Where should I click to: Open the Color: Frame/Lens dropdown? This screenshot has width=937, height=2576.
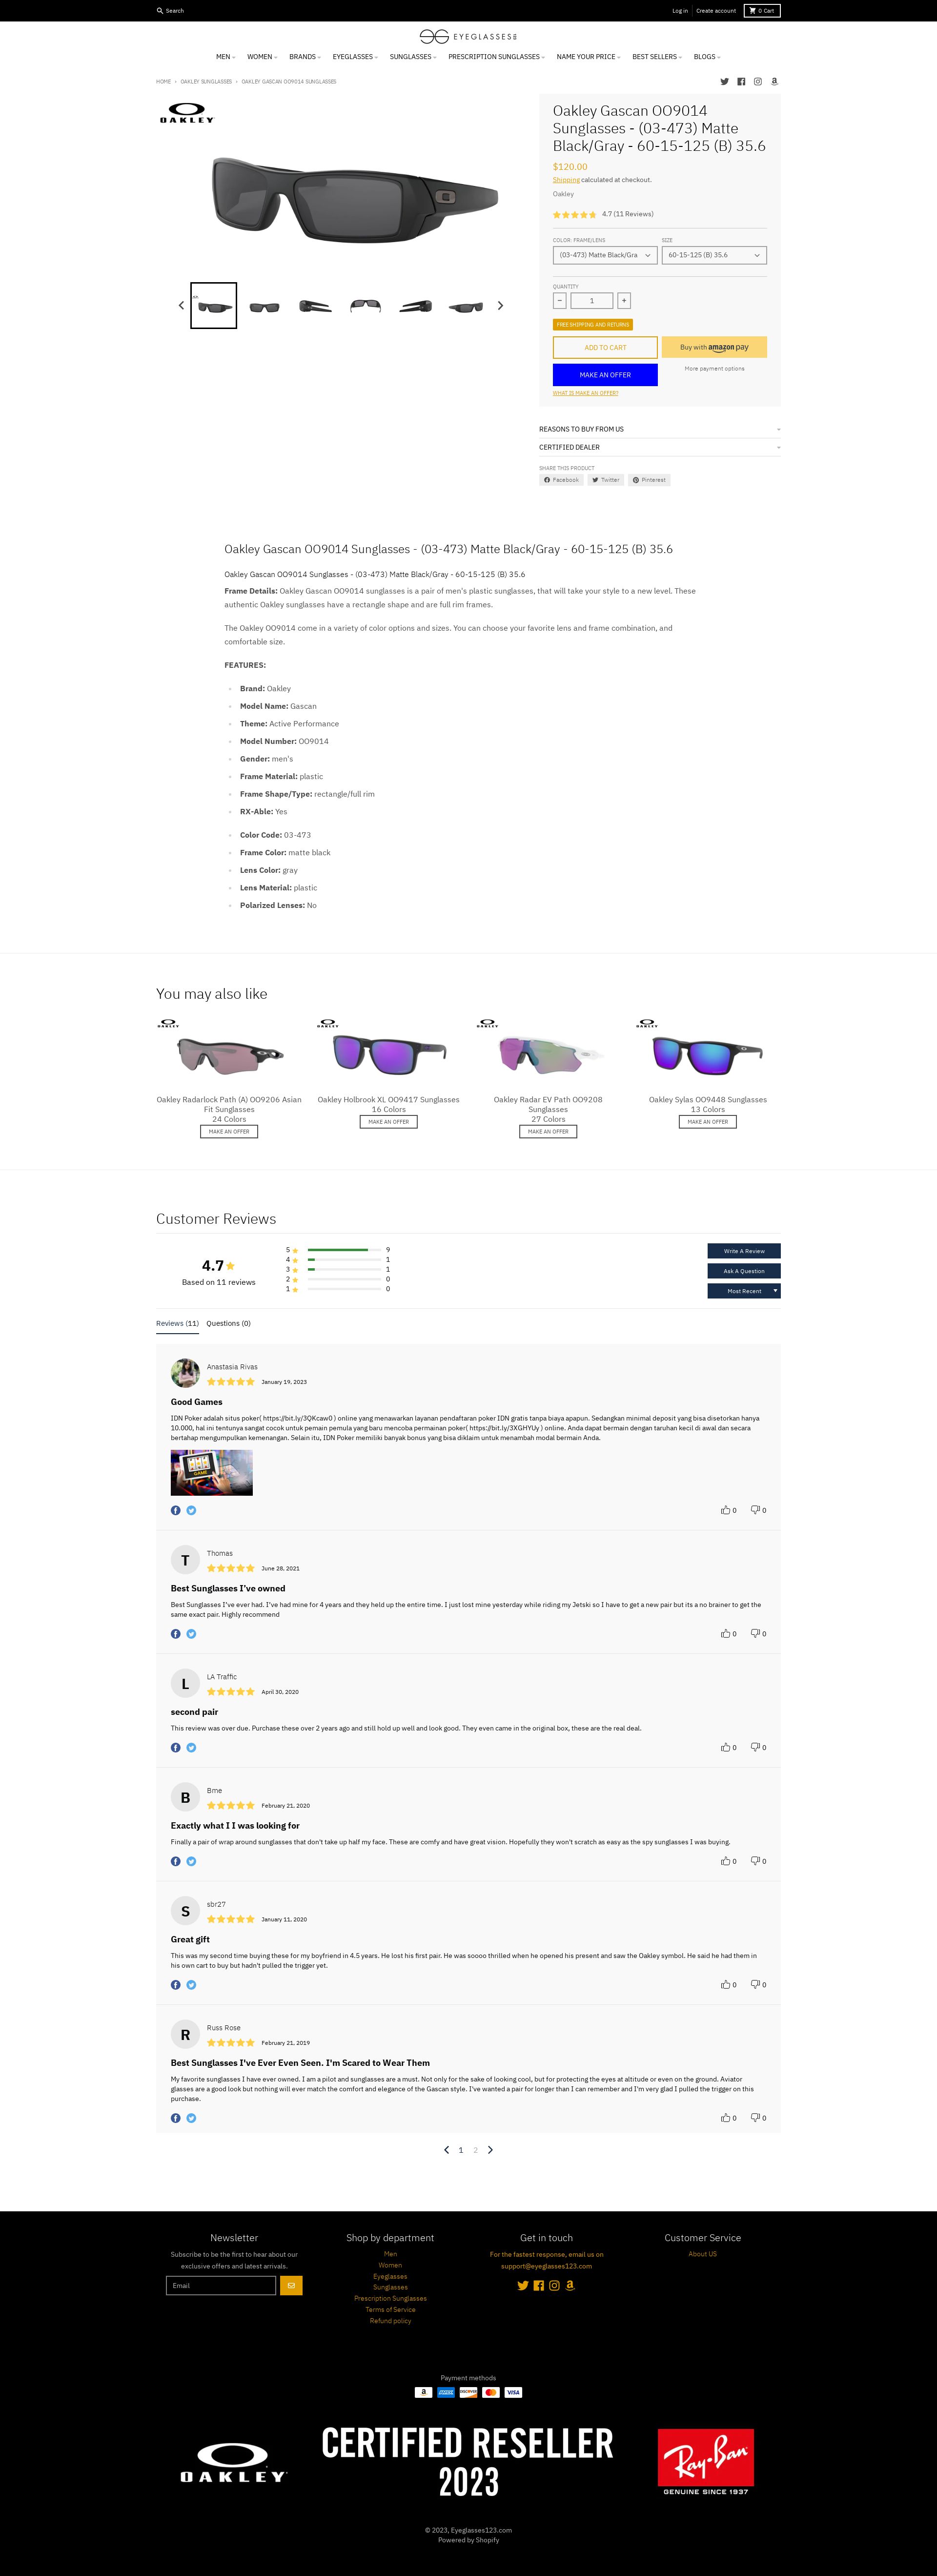click(x=605, y=255)
